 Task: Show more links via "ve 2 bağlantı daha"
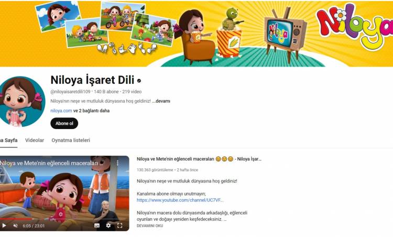[91, 111]
